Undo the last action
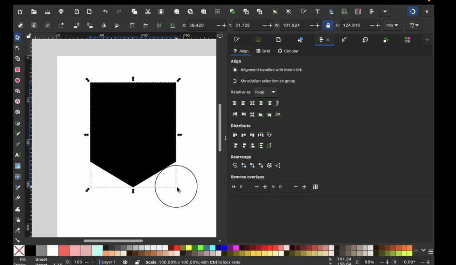The height and width of the screenshot is (265, 456). [x=105, y=12]
